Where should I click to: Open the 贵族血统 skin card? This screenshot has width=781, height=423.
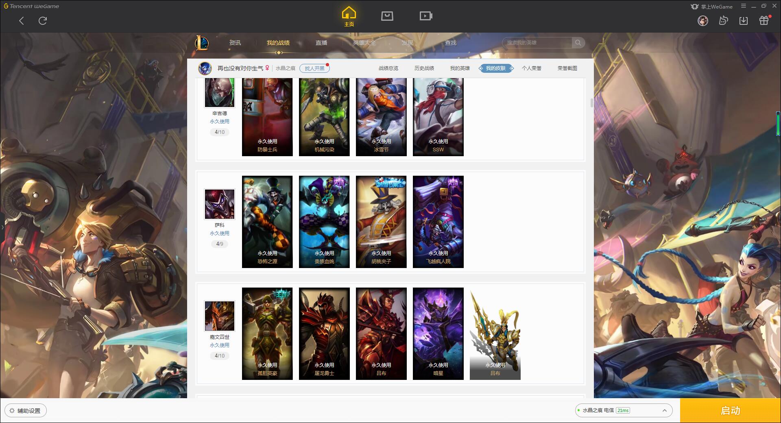tap(324, 222)
